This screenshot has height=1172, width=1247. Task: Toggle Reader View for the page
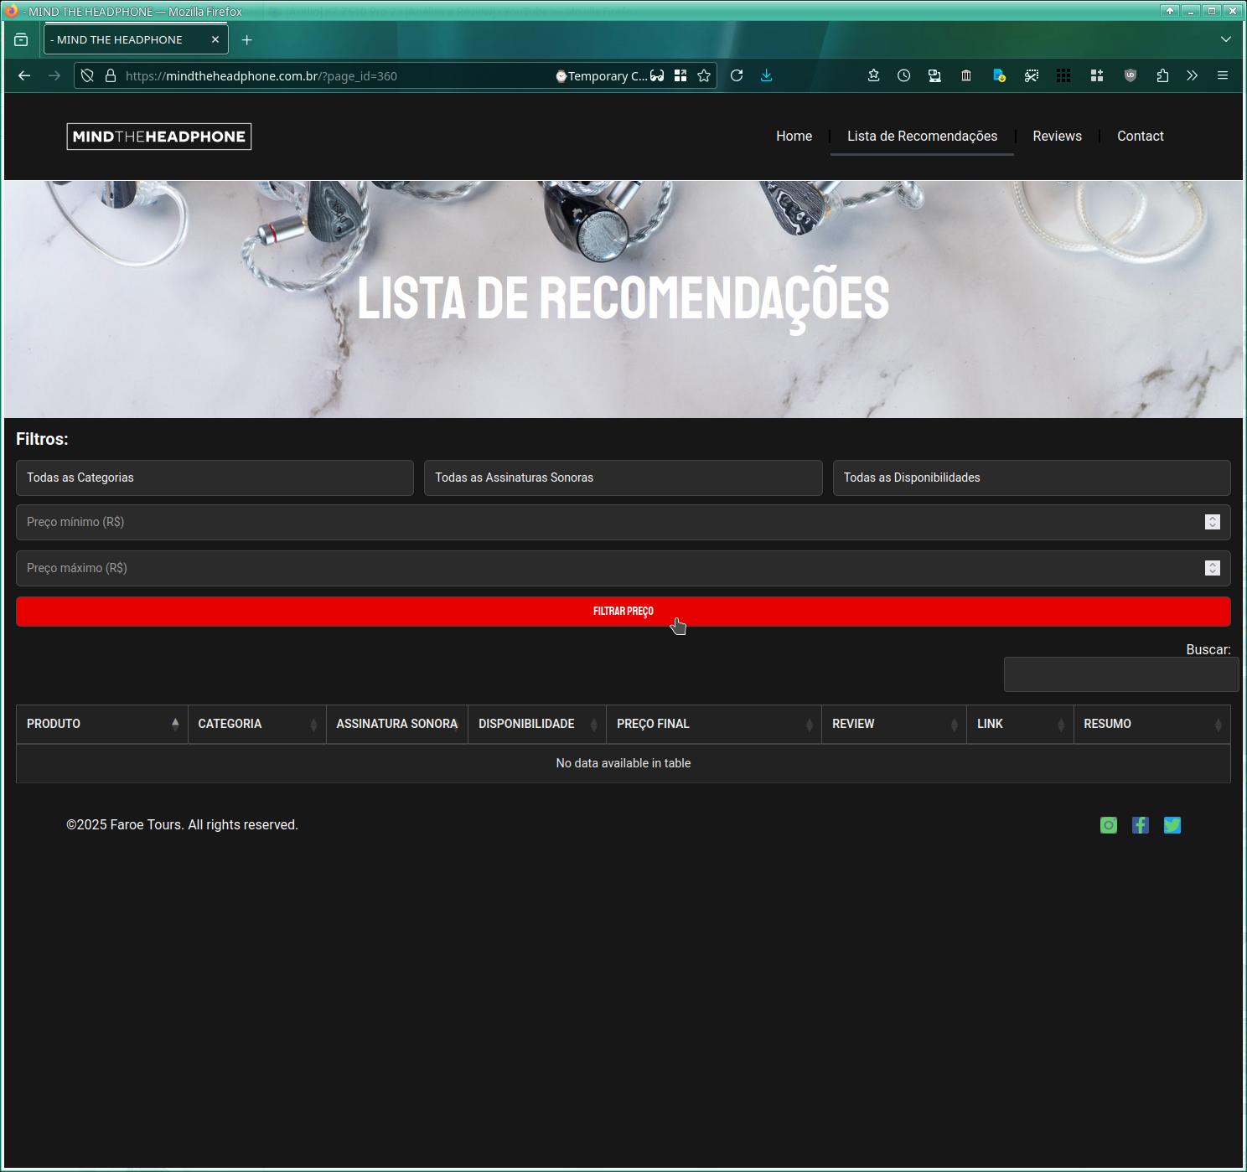[x=659, y=75]
